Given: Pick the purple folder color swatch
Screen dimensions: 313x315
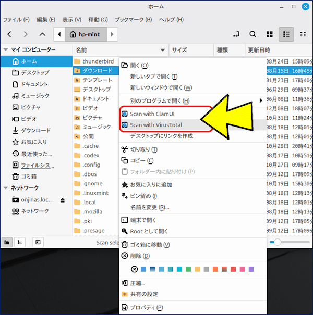Looking at the screenshot, I should pyautogui.click(x=251, y=269).
